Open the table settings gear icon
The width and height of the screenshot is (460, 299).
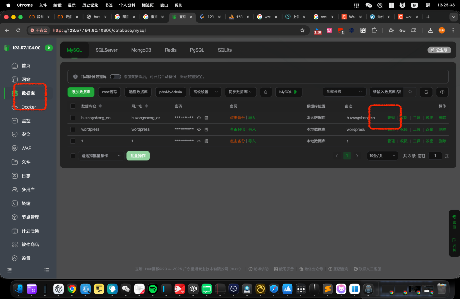pos(442,92)
